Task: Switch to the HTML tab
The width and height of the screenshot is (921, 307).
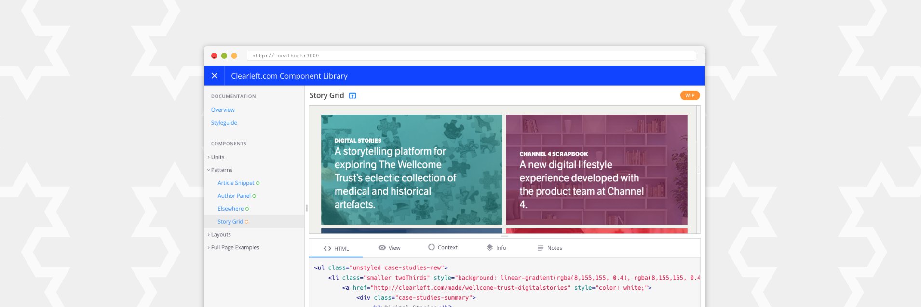Action: 336,248
